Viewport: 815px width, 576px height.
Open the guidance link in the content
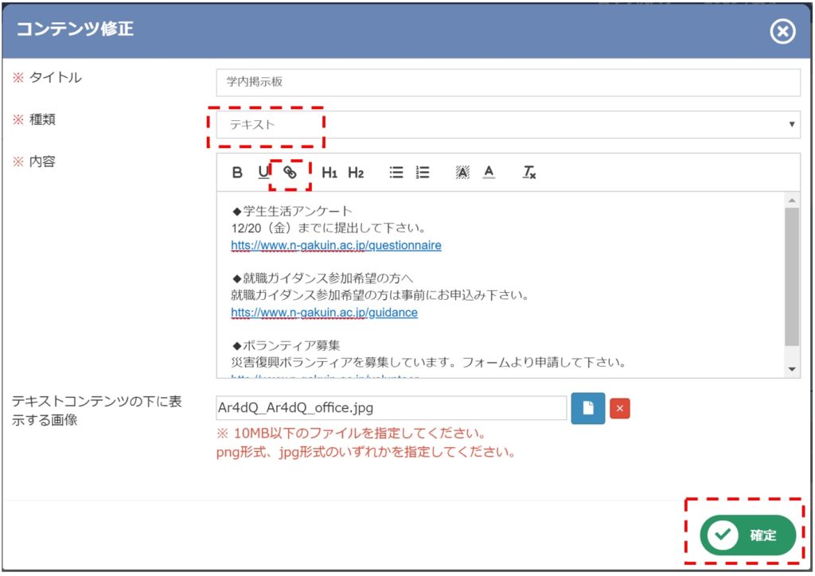(x=325, y=313)
